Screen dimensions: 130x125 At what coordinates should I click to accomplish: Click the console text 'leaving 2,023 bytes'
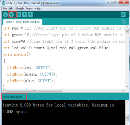[x=23, y=105]
